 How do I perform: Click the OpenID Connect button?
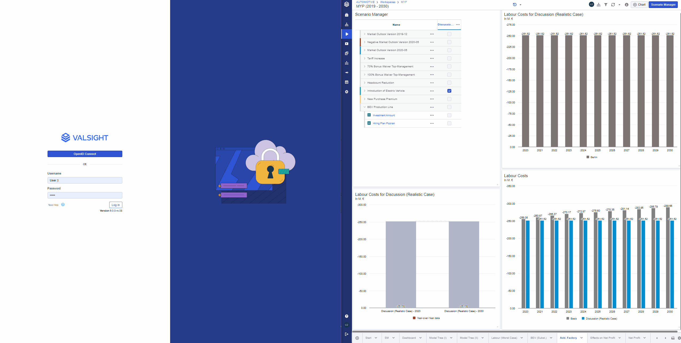point(85,154)
